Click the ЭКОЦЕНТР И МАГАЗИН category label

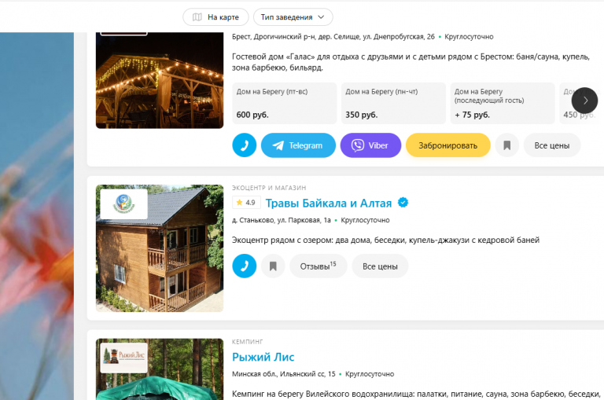pos(269,188)
